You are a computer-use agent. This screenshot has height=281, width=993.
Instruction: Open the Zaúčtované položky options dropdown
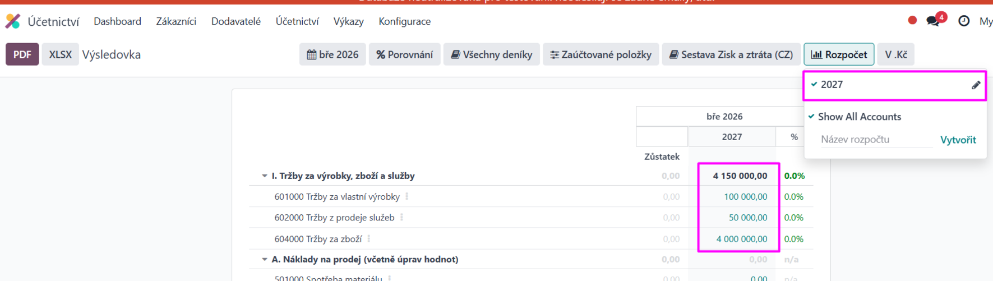click(601, 54)
